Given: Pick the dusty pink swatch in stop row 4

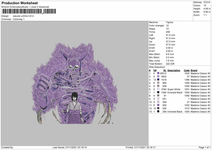Looking at the screenshot, I should [158, 83].
